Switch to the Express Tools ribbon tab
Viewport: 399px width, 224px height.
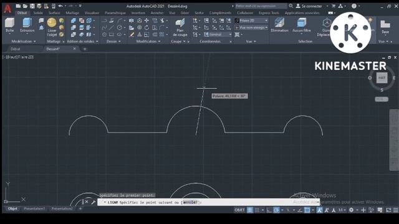click(x=269, y=13)
